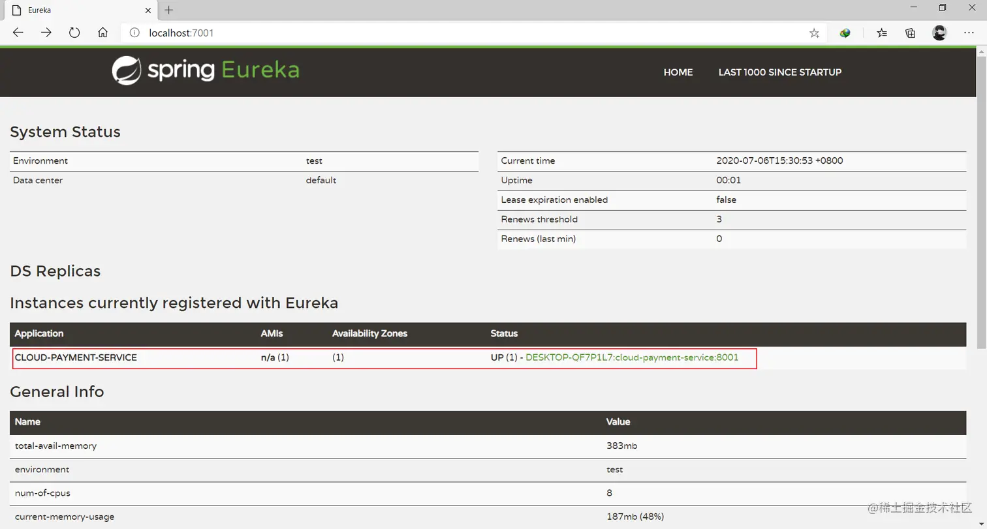The width and height of the screenshot is (987, 529).
Task: Click the Renews (last min) label
Action: pyautogui.click(x=538, y=239)
